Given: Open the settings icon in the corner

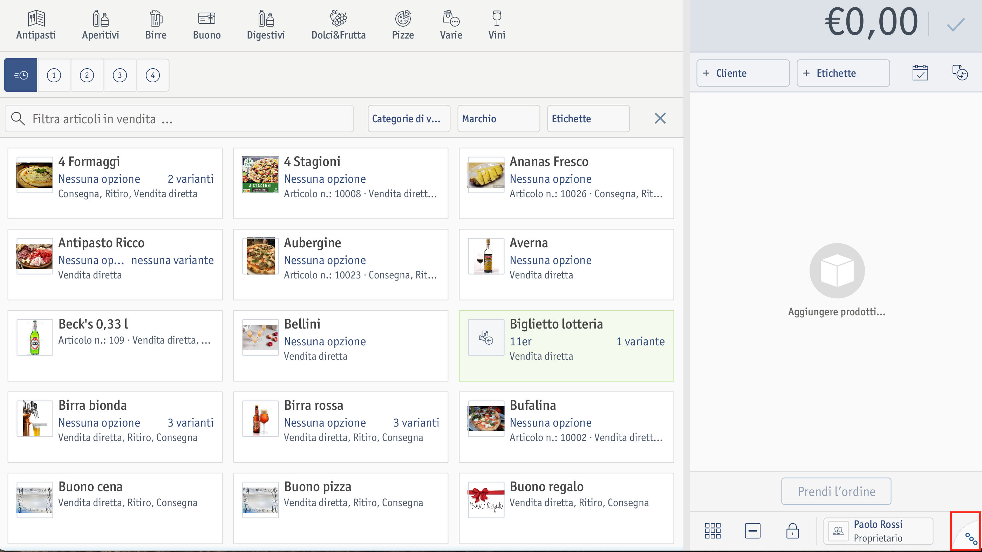Looking at the screenshot, I should 970,538.
